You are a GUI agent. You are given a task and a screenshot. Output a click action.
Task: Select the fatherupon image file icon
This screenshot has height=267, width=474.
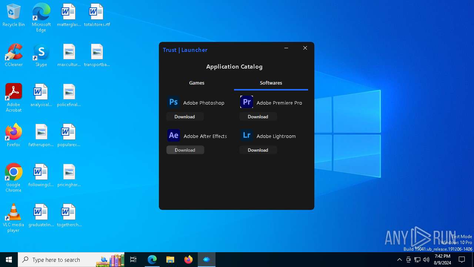tap(41, 136)
